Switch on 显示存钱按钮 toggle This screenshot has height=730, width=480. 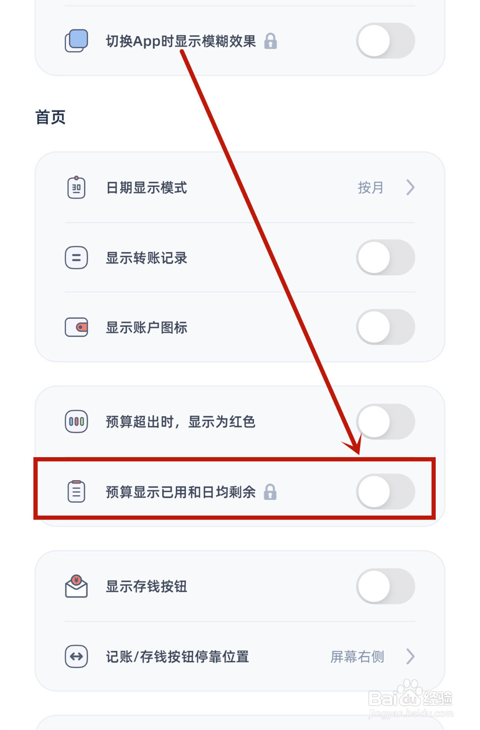(385, 586)
